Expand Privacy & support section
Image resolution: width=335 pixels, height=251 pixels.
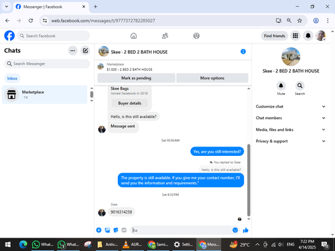pyautogui.click(x=291, y=141)
